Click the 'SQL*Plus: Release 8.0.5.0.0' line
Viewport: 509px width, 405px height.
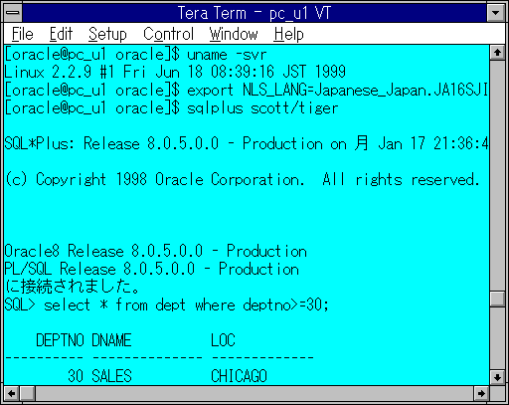click(247, 143)
